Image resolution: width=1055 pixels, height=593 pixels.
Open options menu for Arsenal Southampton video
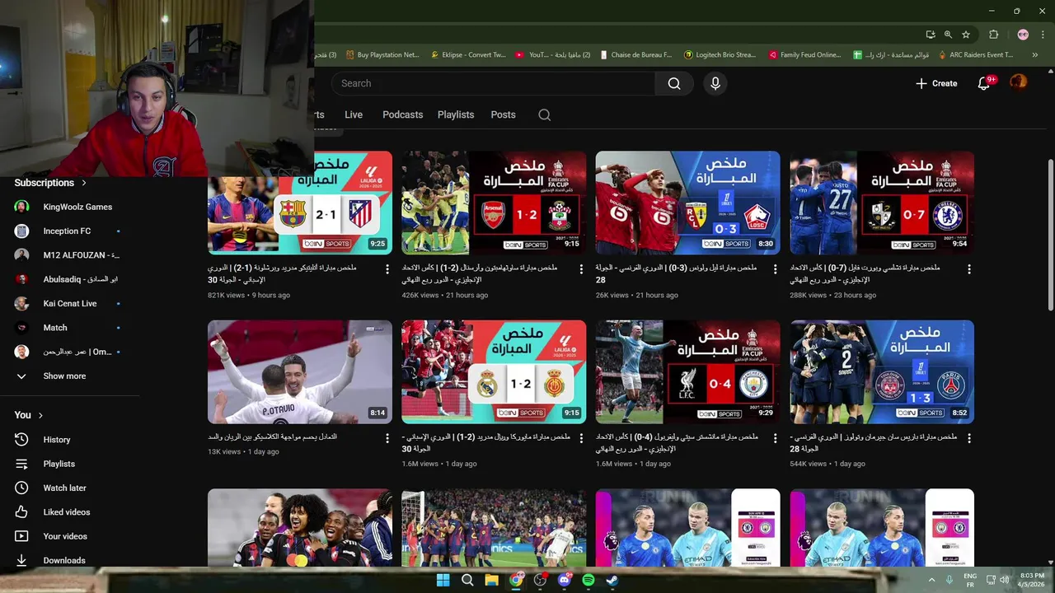click(x=581, y=269)
